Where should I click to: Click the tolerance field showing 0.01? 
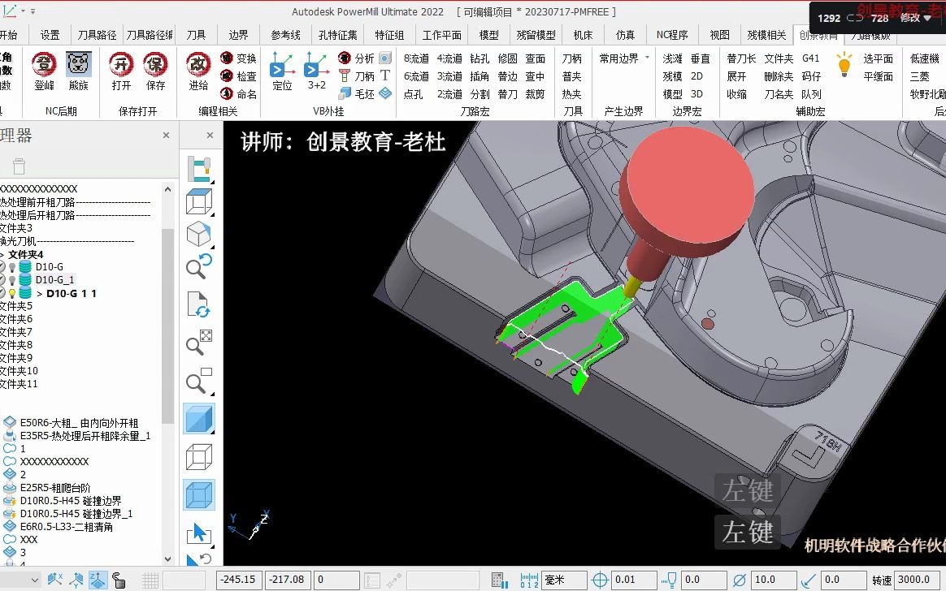[x=633, y=580]
